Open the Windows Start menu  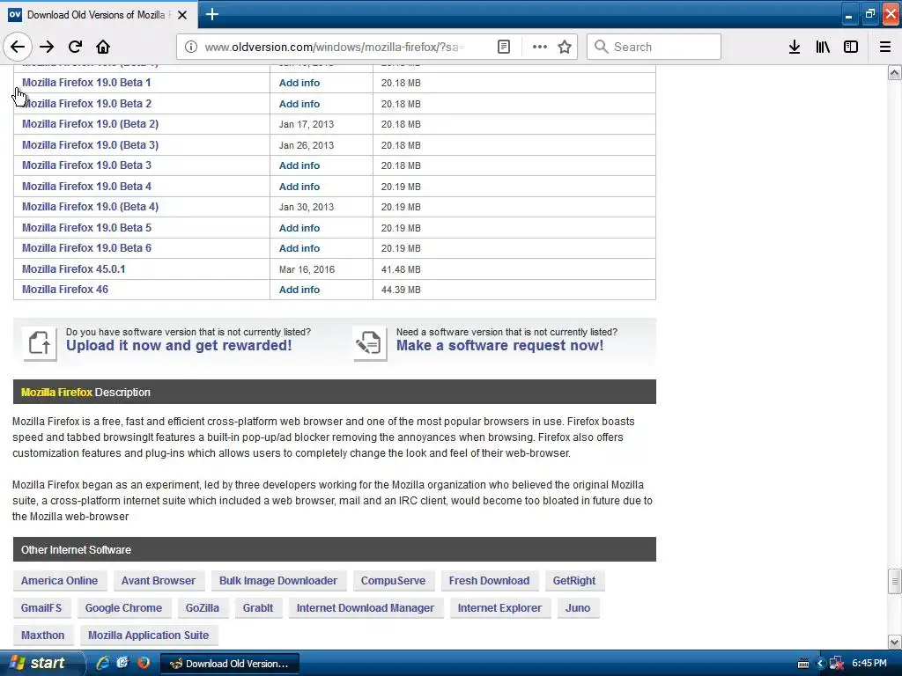point(41,663)
